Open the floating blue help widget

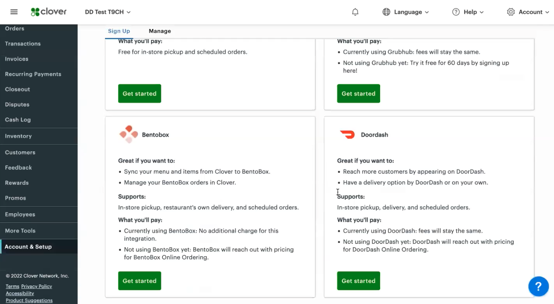coord(539,286)
